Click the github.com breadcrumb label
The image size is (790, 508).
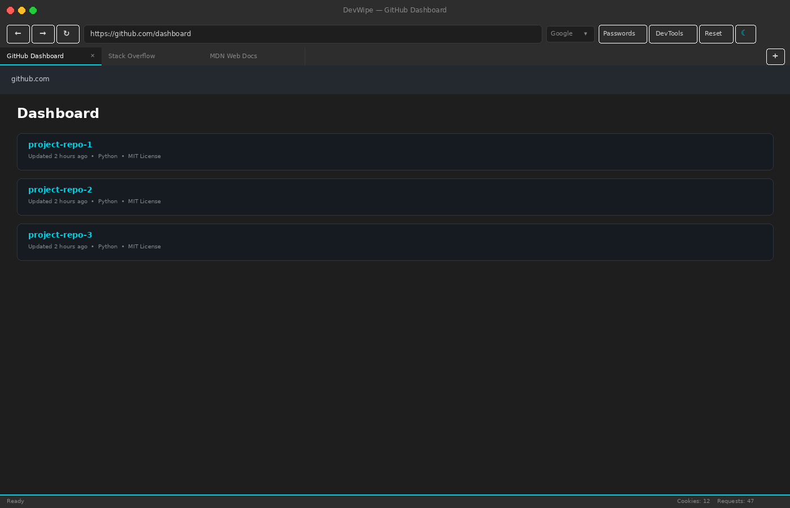coord(30,79)
